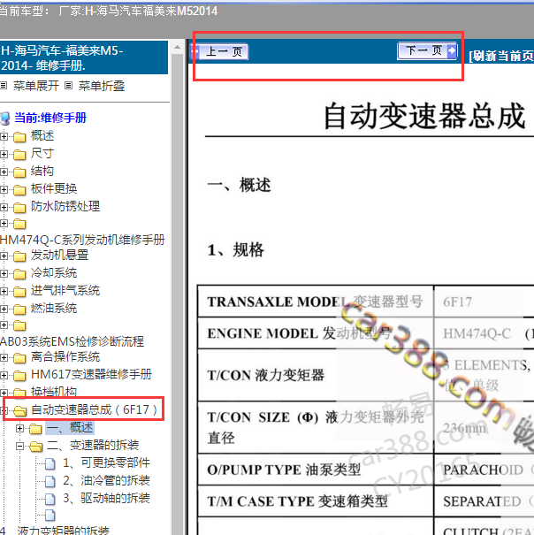
Task: Select 换档机构 tree entry
Action: (x=54, y=392)
